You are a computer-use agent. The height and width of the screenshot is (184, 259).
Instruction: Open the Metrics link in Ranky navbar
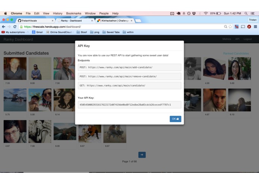pyautogui.click(x=227, y=39)
